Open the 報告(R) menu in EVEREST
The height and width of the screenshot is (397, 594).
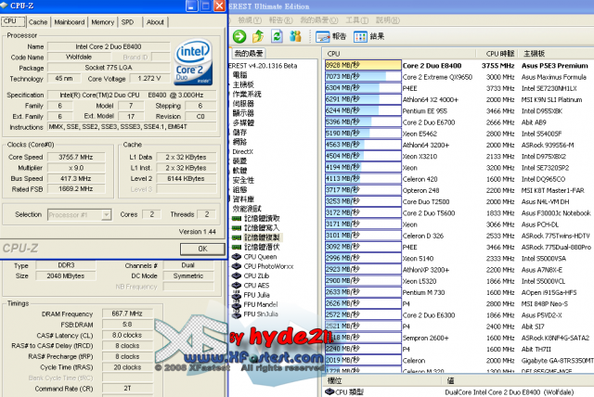point(280,19)
